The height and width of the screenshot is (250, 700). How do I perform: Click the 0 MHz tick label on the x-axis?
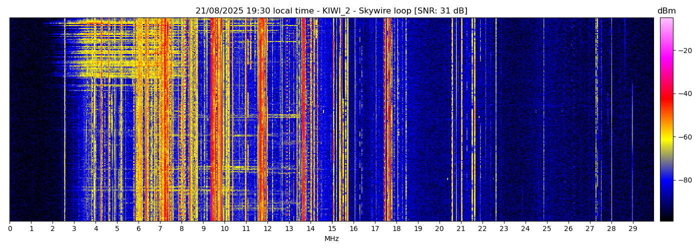(x=10, y=229)
